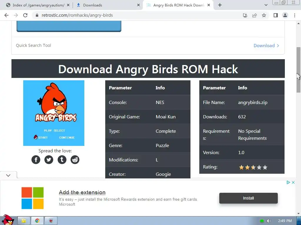Open File Explorer from the taskbar

pos(24,221)
